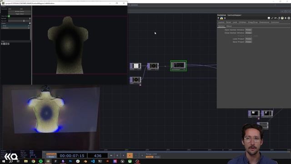
Task: Click the add shape icon beside Shapes header
Action: click(x=30, y=23)
